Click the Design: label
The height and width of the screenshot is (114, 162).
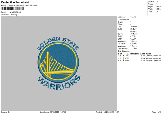click(4, 12)
